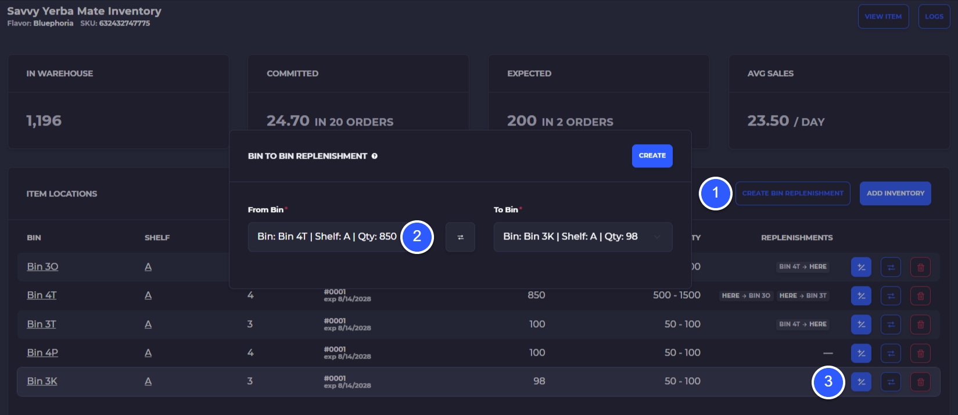The width and height of the screenshot is (958, 415).
Task: Open transfer arrows icon on Bin 4T row
Action: pyautogui.click(x=891, y=296)
